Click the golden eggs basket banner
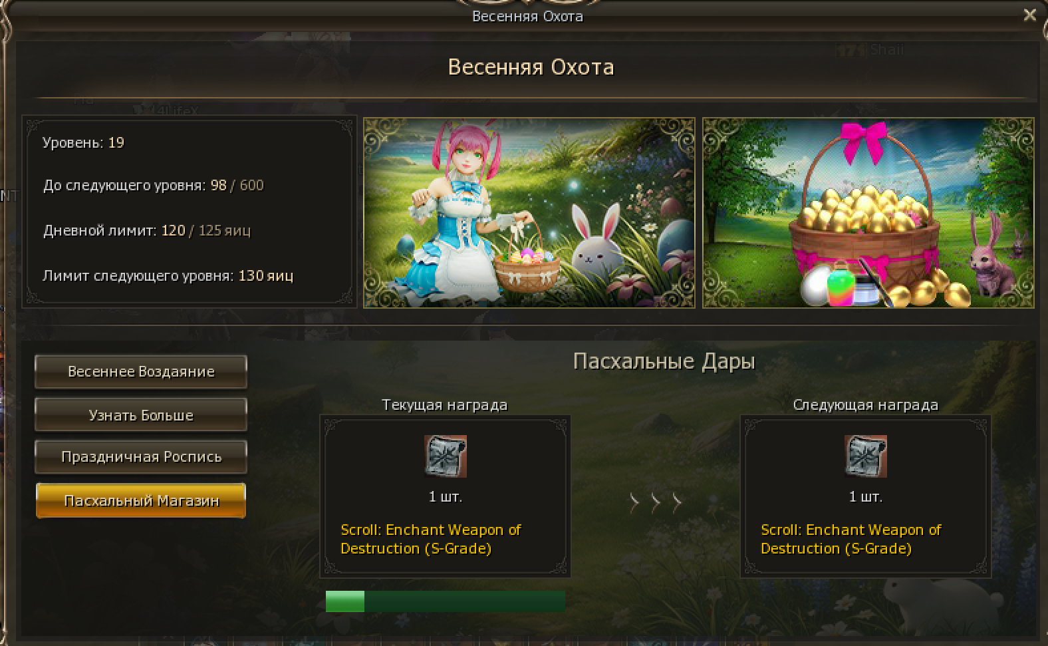This screenshot has height=646, width=1048. pyautogui.click(x=868, y=213)
